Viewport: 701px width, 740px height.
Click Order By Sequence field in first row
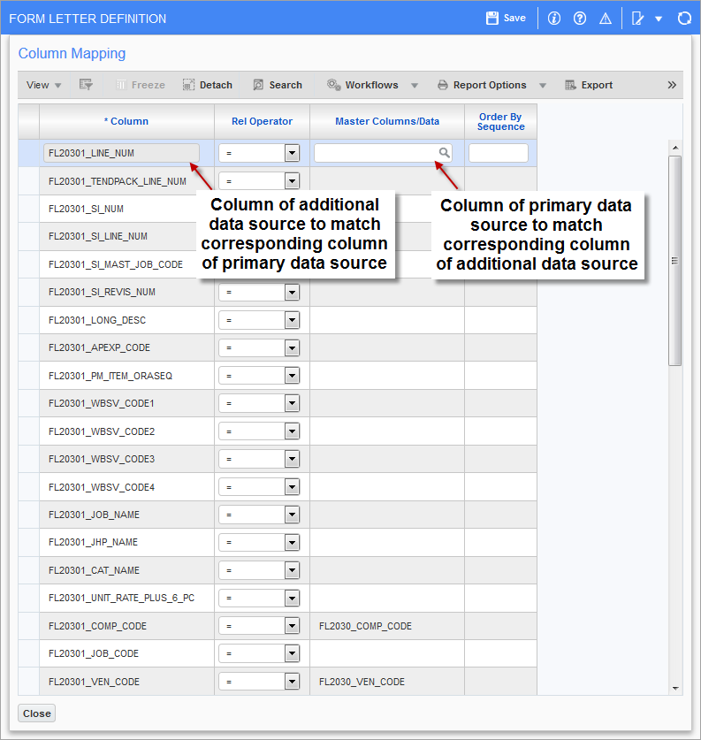[x=499, y=153]
